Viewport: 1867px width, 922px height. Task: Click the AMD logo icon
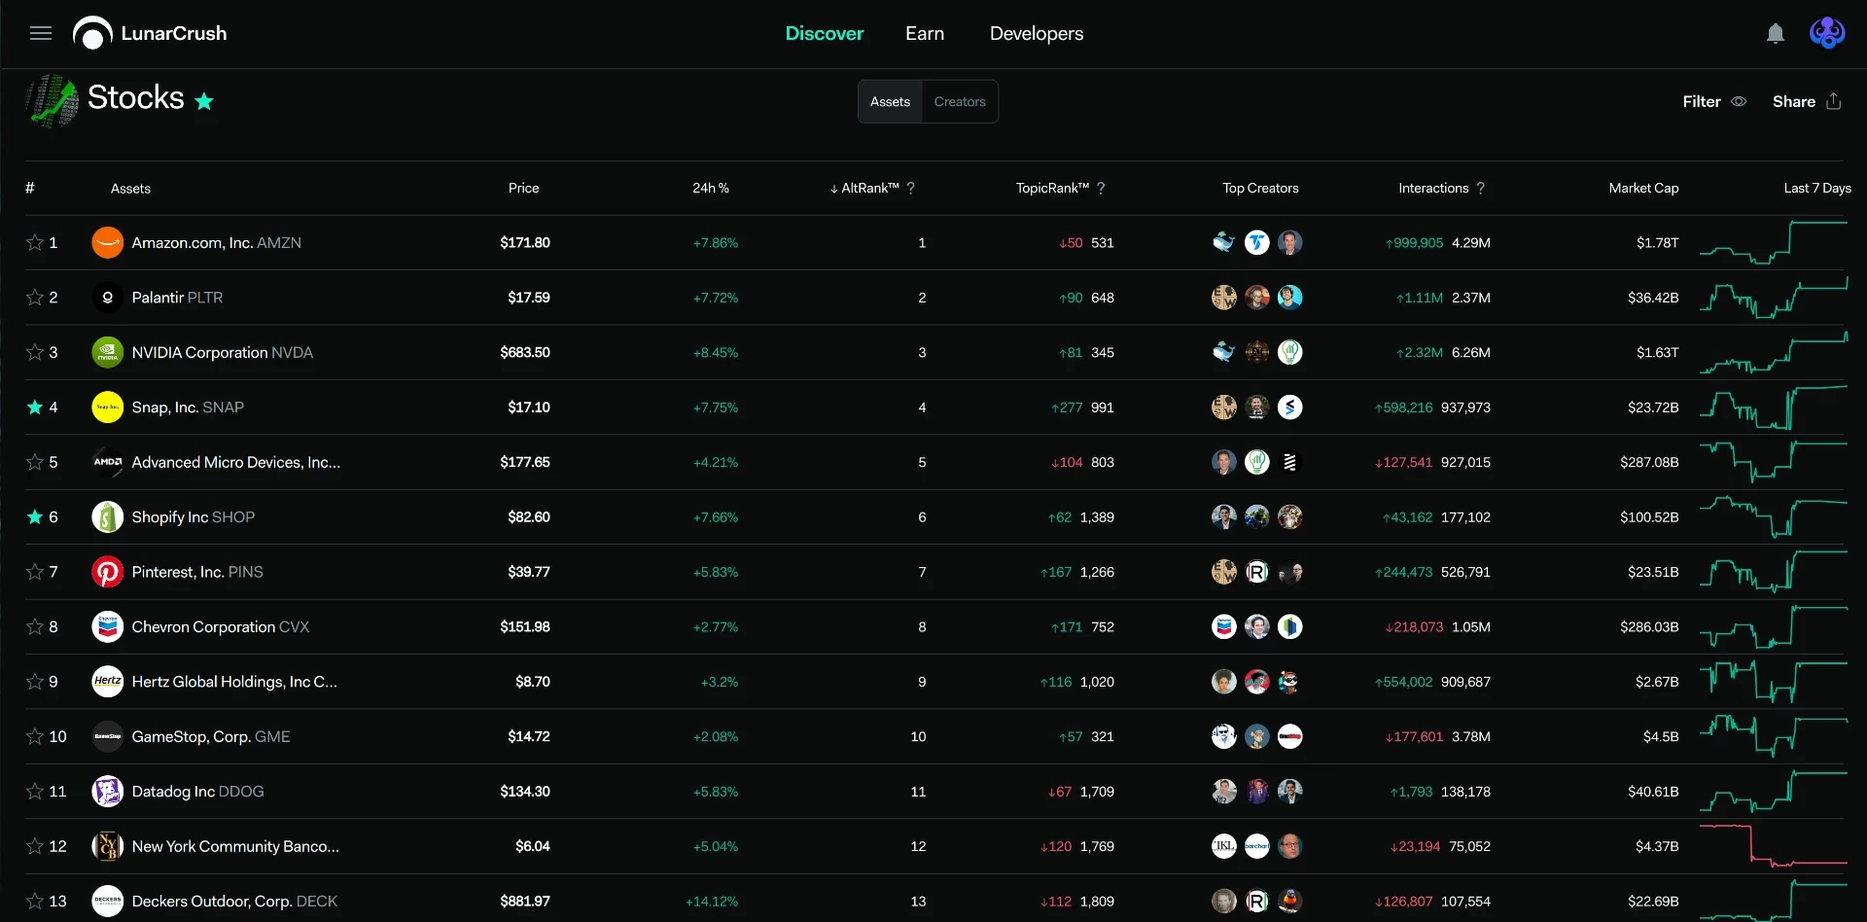107,462
